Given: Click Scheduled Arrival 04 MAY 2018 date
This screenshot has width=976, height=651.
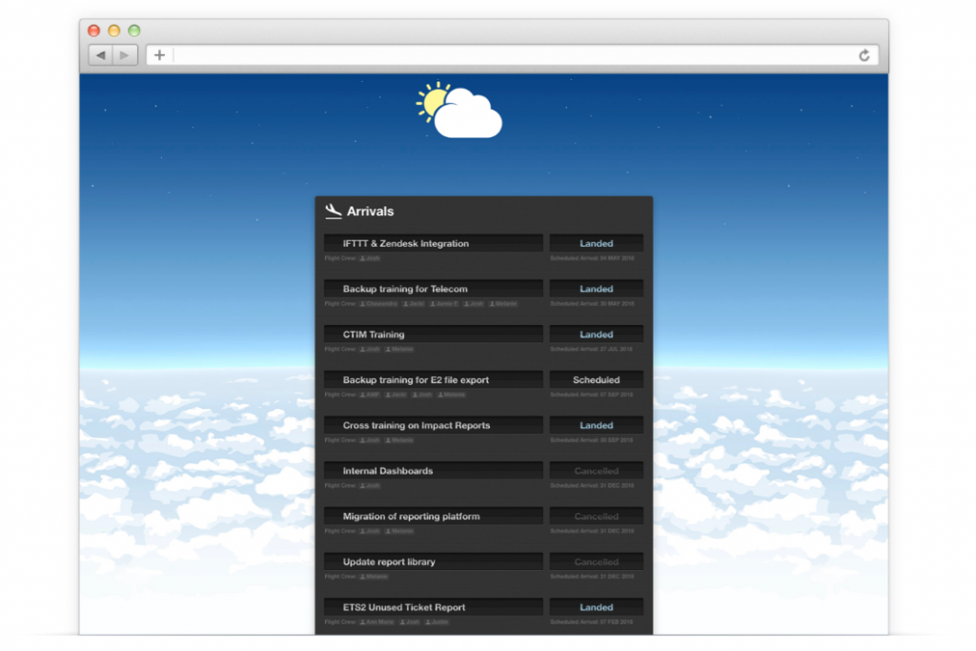Looking at the screenshot, I should (592, 258).
